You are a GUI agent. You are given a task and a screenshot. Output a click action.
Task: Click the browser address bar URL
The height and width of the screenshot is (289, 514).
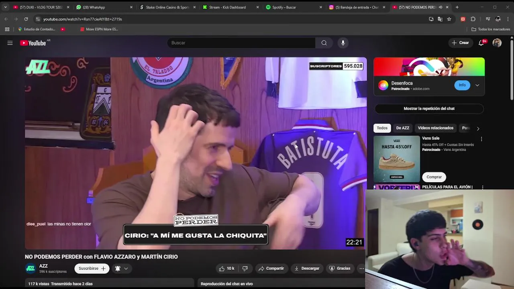point(82,19)
